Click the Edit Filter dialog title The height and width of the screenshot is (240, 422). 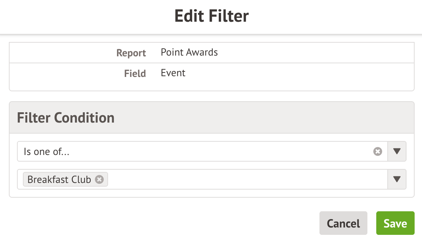(211, 16)
